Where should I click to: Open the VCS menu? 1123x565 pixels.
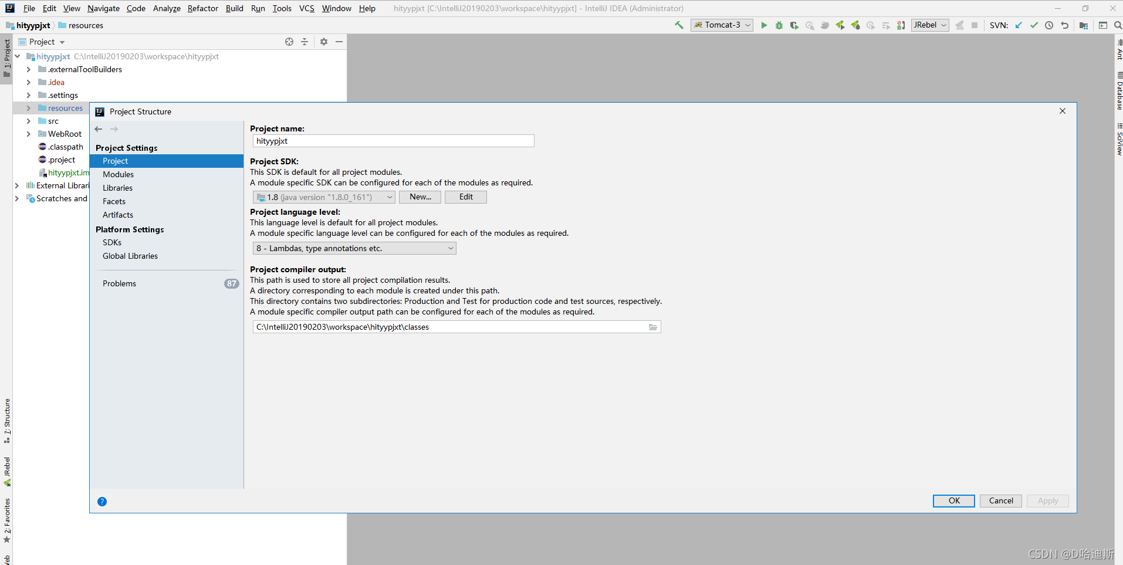pyautogui.click(x=307, y=8)
